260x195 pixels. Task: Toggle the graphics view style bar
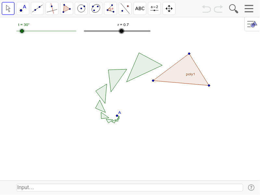click(252, 24)
